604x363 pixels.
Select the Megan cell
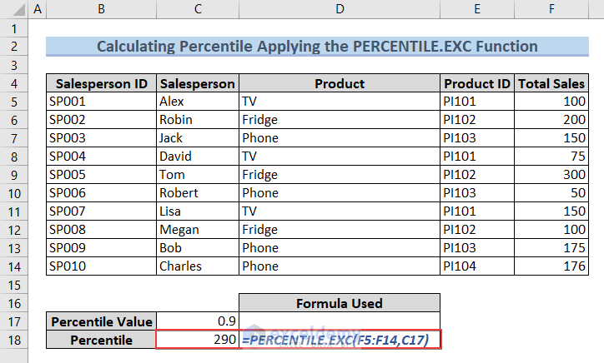(x=197, y=230)
